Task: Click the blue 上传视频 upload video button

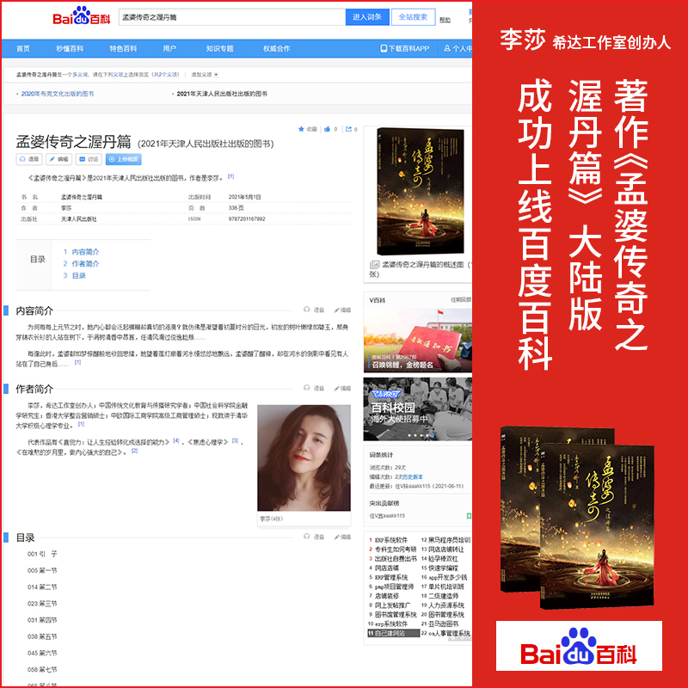Action: (x=122, y=159)
